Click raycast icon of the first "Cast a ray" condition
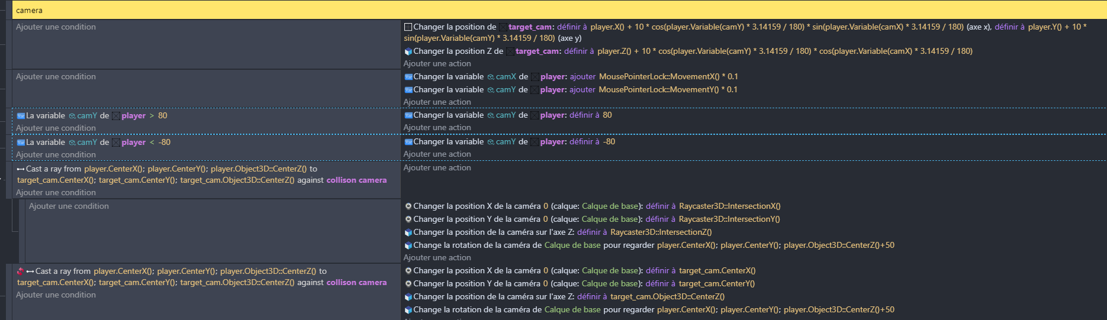This screenshot has height=320, width=1107. 21,169
